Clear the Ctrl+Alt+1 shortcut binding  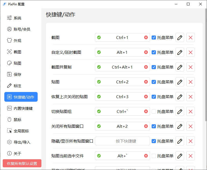point(146,67)
